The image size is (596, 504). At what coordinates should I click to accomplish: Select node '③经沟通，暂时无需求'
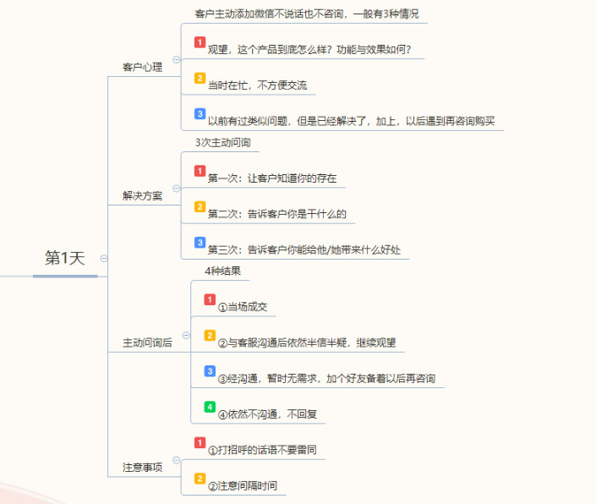(x=326, y=378)
